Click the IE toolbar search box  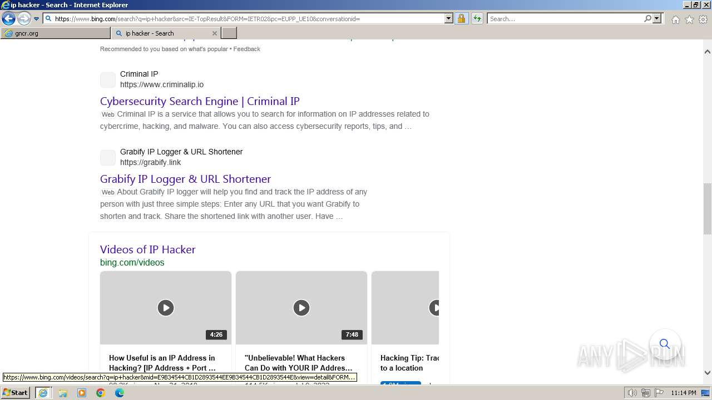click(x=565, y=18)
